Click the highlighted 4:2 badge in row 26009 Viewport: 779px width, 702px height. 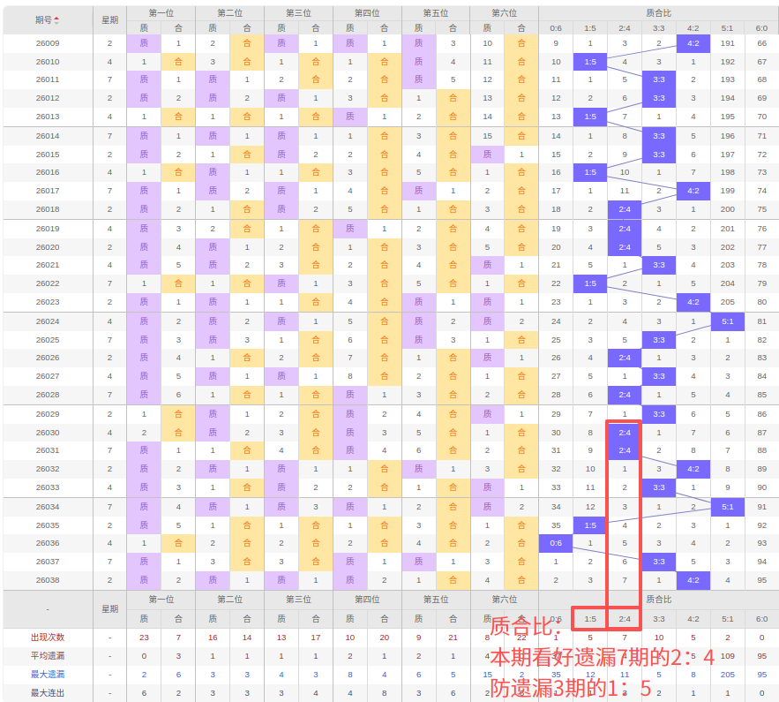pos(693,43)
